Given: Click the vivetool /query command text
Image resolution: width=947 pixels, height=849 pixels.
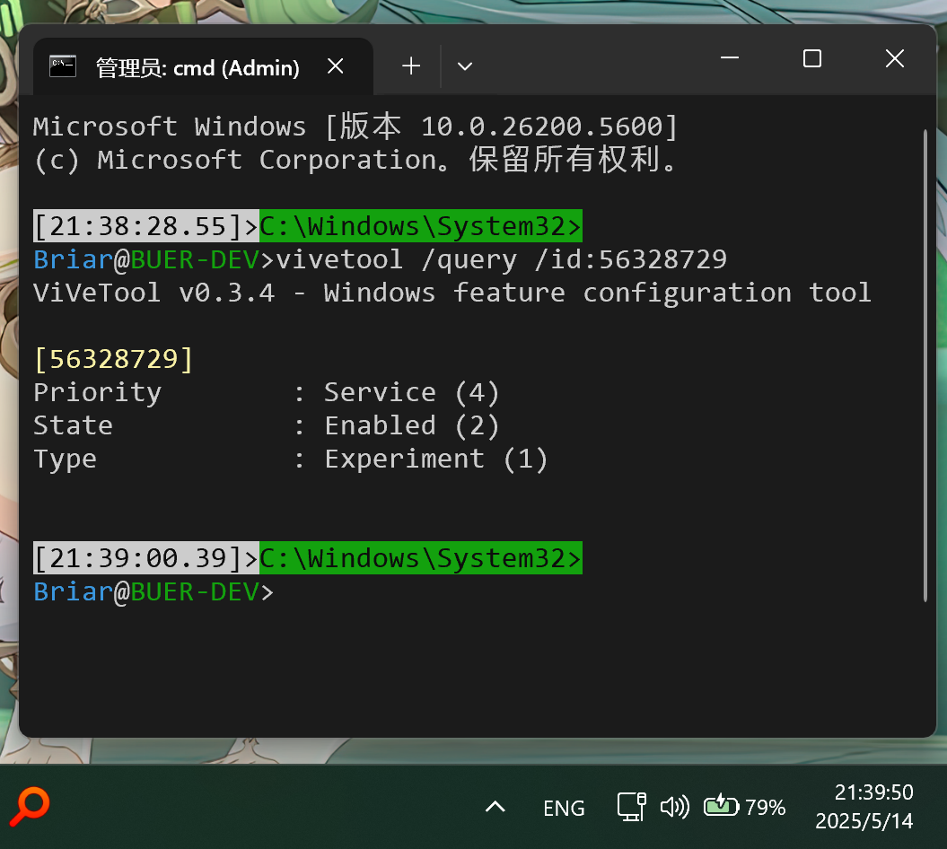Looking at the screenshot, I should [x=501, y=260].
